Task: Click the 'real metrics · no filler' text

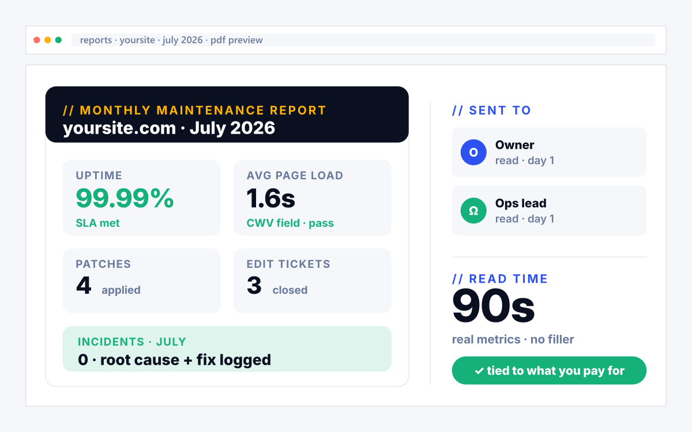Action: click(x=513, y=339)
